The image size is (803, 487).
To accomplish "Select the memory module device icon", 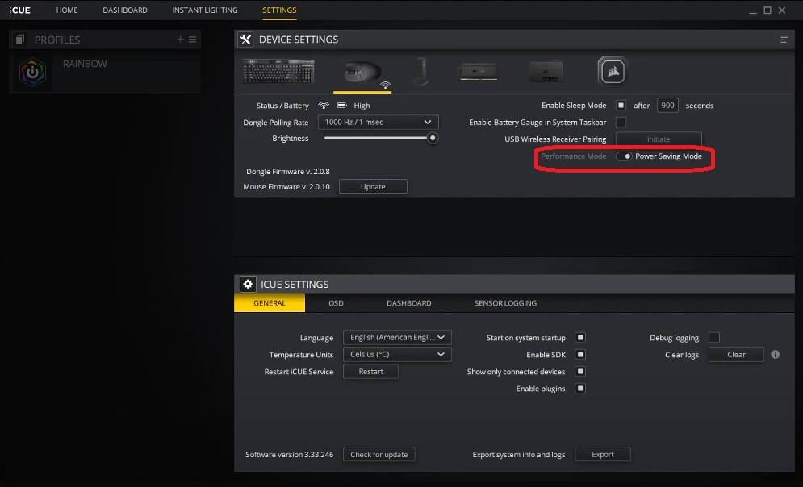I will click(478, 71).
